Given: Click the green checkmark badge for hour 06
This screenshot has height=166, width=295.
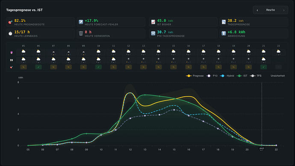Looking at the screenshot, I should pos(38,67).
